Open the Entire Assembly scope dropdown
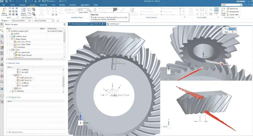The height and width of the screenshot is (136, 253). pos(44,21)
